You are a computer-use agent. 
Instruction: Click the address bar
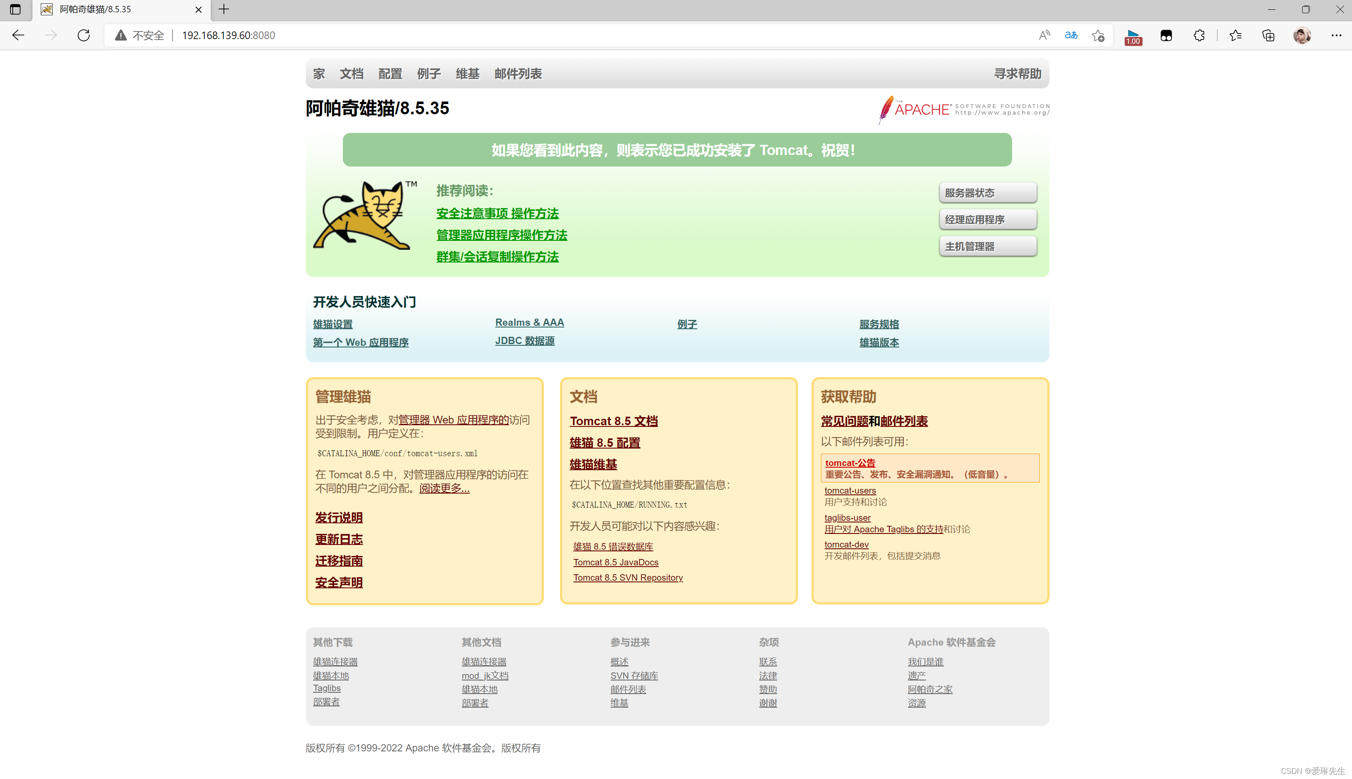point(229,35)
